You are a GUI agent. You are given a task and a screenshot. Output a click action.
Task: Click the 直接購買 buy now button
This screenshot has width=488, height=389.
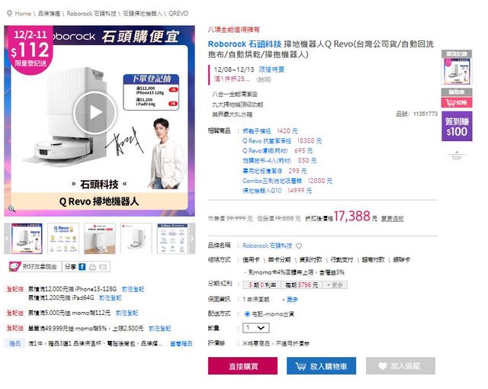(x=242, y=366)
